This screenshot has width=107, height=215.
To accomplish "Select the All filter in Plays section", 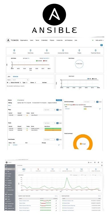I will point(57,110).
